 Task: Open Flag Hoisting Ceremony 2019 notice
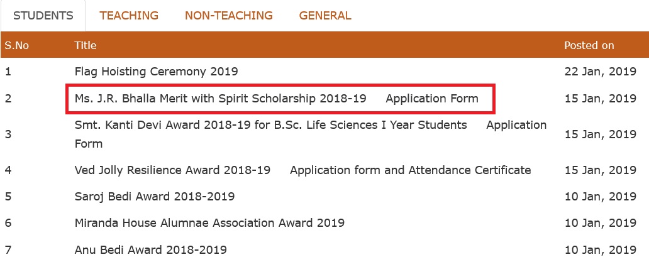156,72
